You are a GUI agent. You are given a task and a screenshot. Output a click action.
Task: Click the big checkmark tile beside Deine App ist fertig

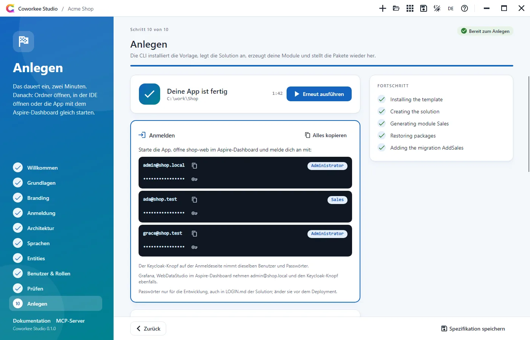(x=150, y=94)
